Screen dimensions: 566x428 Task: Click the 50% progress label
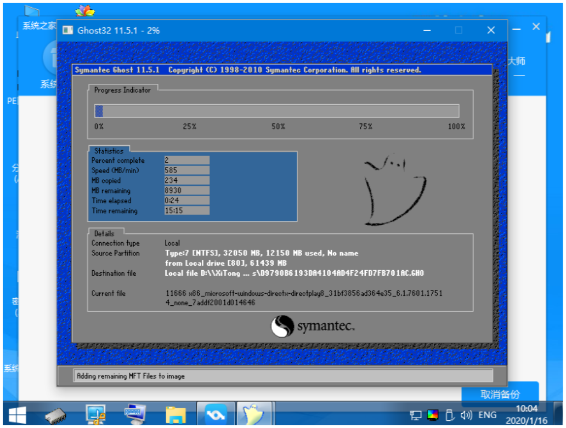tap(278, 127)
